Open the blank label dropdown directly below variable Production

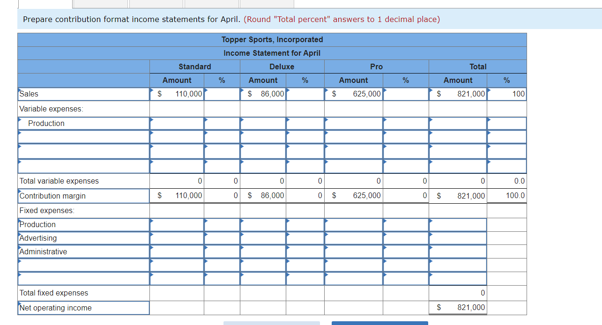(84, 137)
